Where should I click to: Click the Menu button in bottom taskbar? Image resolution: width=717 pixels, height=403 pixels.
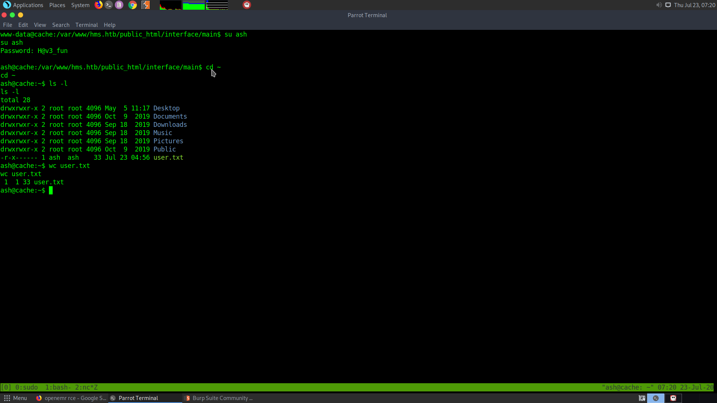tap(15, 398)
